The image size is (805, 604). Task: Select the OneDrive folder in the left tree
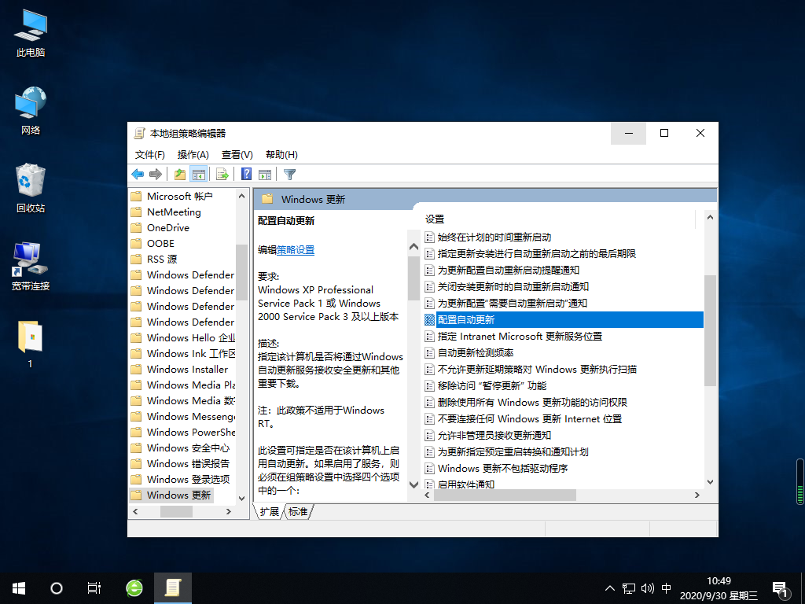point(170,227)
